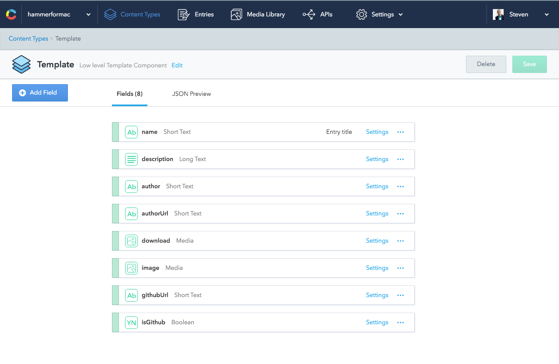The image size is (559, 364).
Task: Click the media icon of image field
Action: [131, 268]
